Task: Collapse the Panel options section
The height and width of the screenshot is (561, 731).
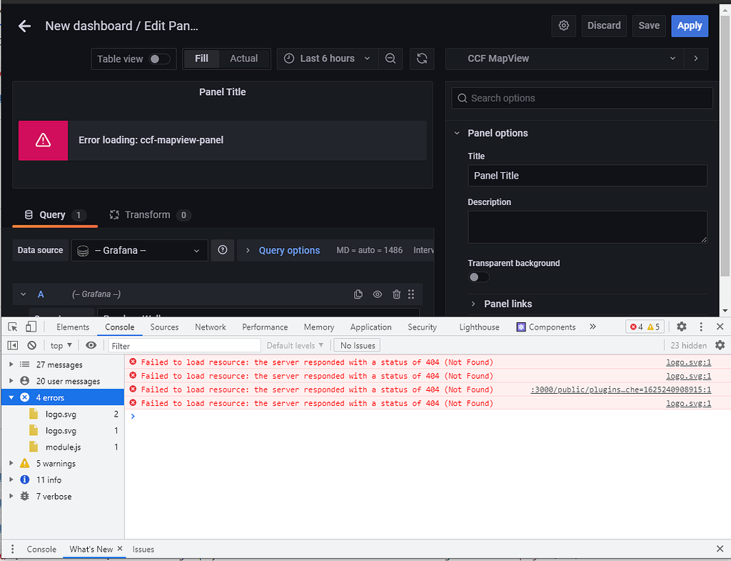Action: pyautogui.click(x=457, y=133)
